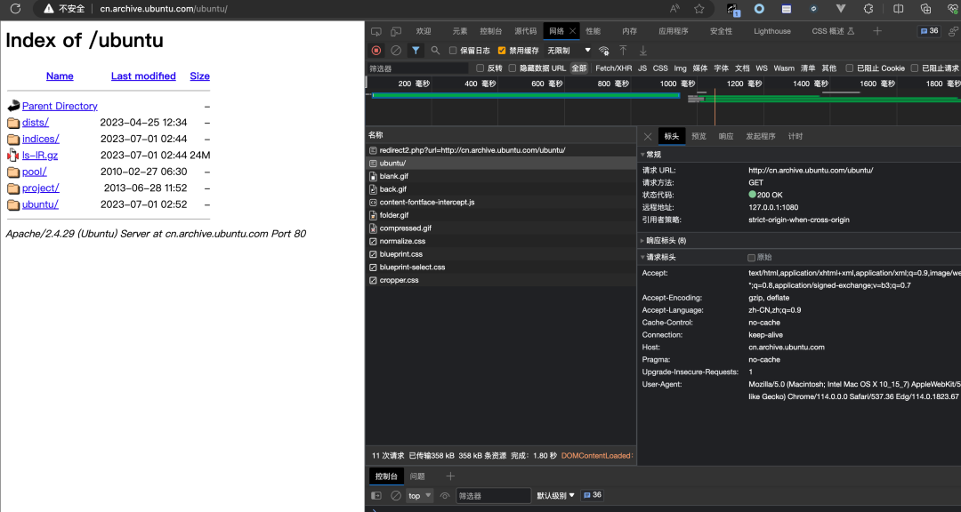Reload the page with the refresh icon
961x512 pixels.
pyautogui.click(x=16, y=9)
